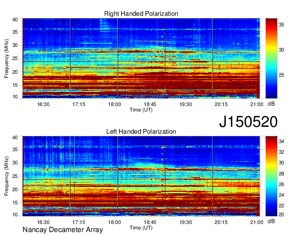This screenshot has width=289, height=235.
Task: Click the 18:00 time label on upper plot
Action: pyautogui.click(x=114, y=104)
